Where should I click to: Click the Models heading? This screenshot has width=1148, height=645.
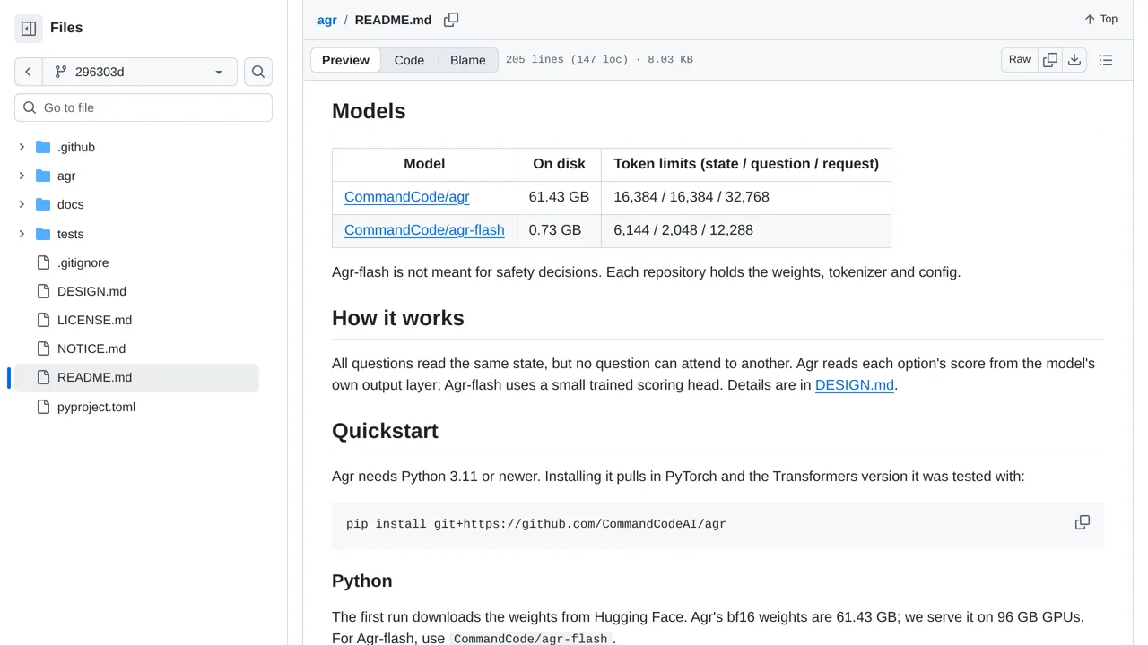tap(369, 111)
